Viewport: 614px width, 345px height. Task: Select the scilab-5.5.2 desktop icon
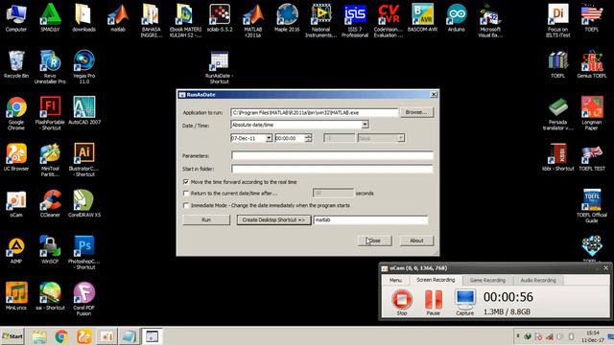point(220,18)
